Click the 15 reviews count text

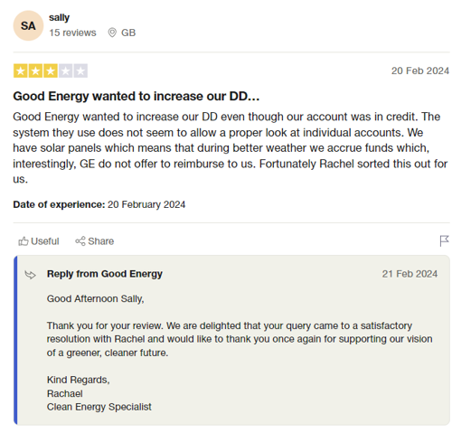72,33
